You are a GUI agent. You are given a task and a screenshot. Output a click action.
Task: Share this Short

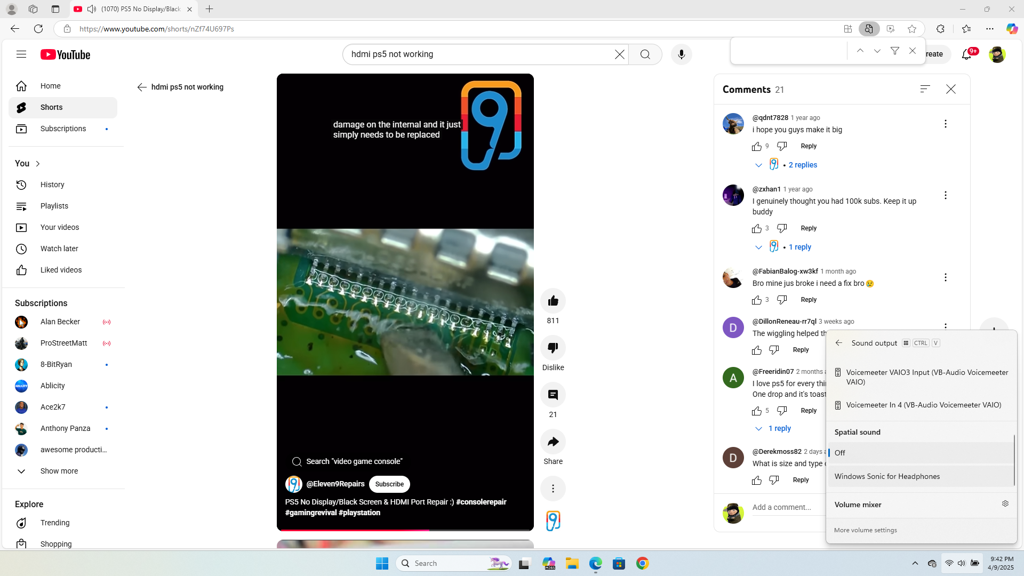coord(553,442)
